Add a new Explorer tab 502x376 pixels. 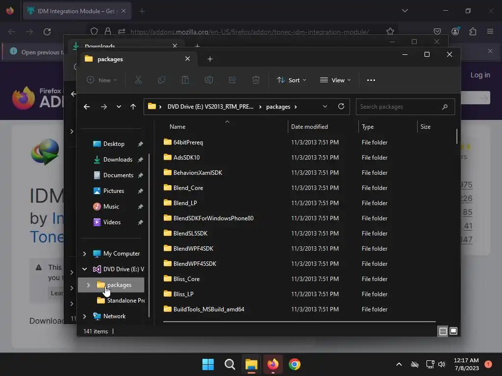click(x=210, y=59)
